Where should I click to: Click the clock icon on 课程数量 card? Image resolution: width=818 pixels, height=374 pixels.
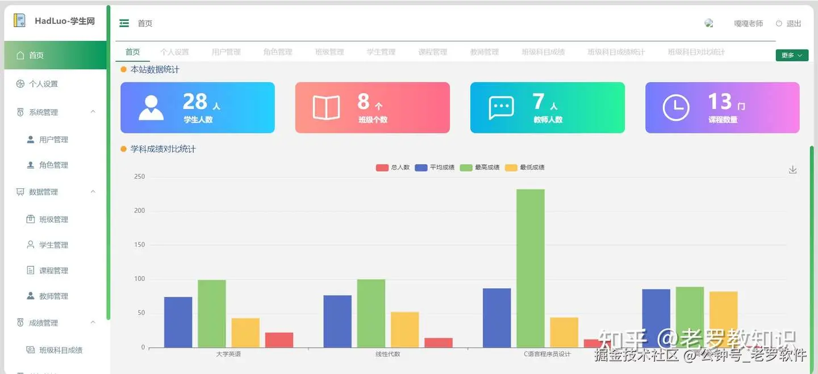676,108
